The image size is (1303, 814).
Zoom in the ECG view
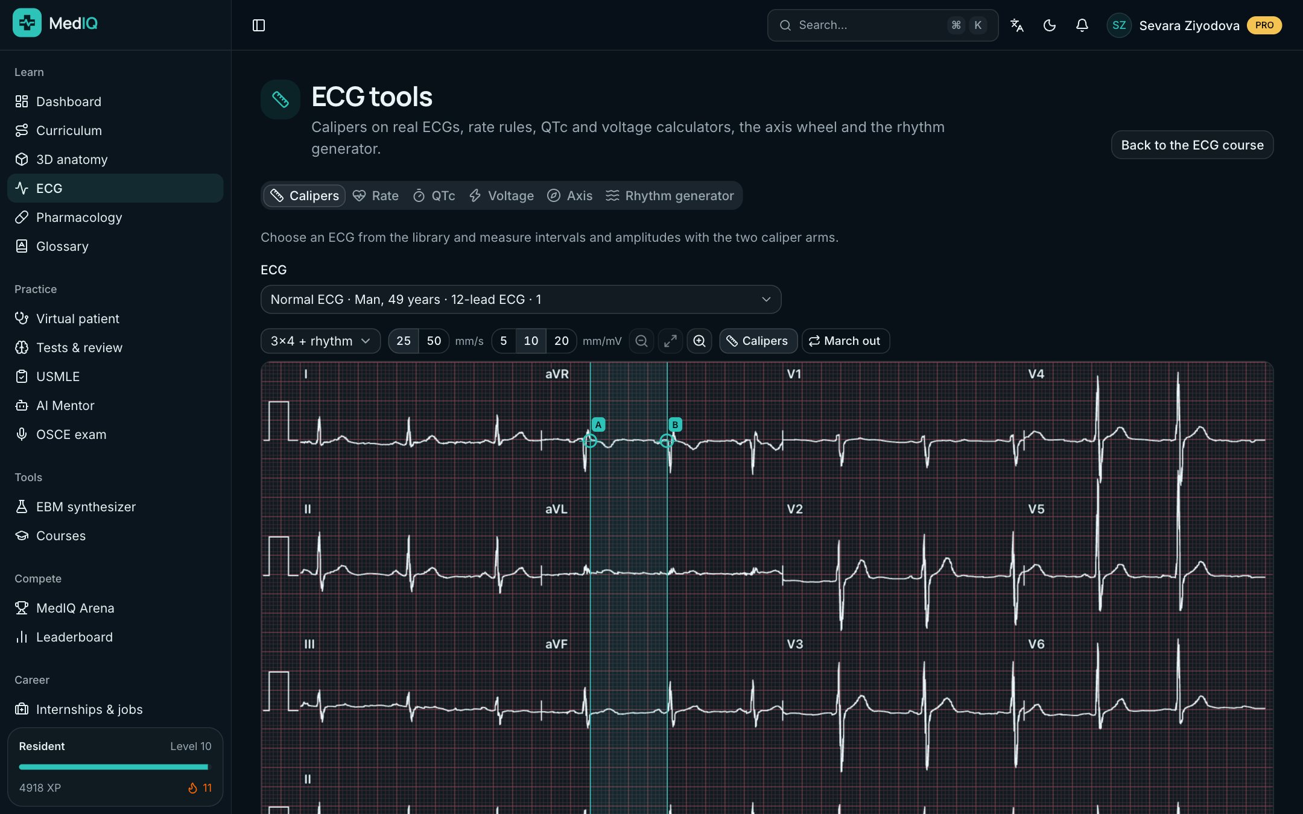click(699, 341)
